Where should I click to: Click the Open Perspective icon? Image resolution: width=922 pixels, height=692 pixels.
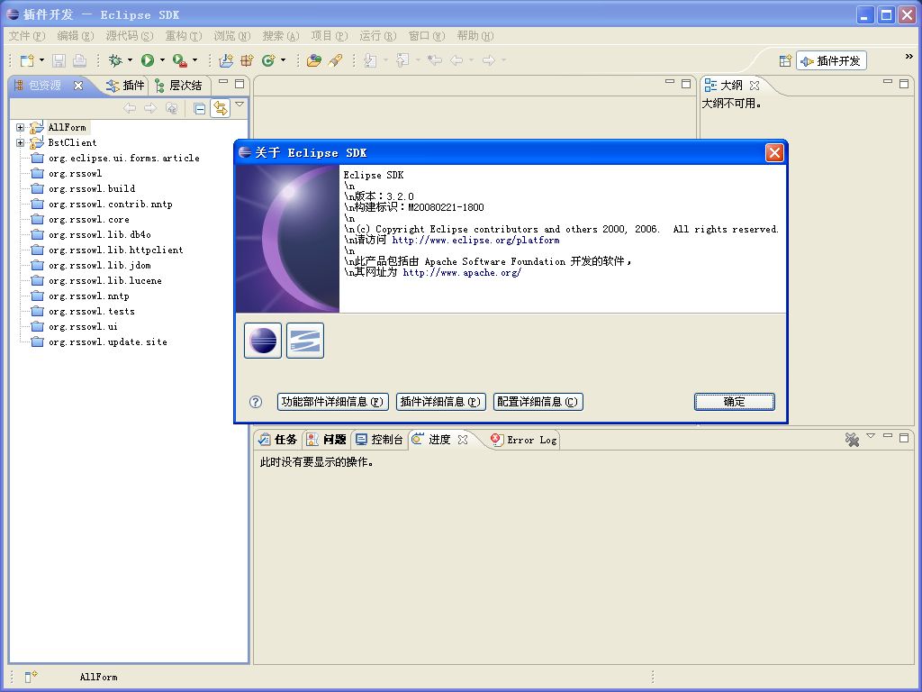pyautogui.click(x=785, y=60)
